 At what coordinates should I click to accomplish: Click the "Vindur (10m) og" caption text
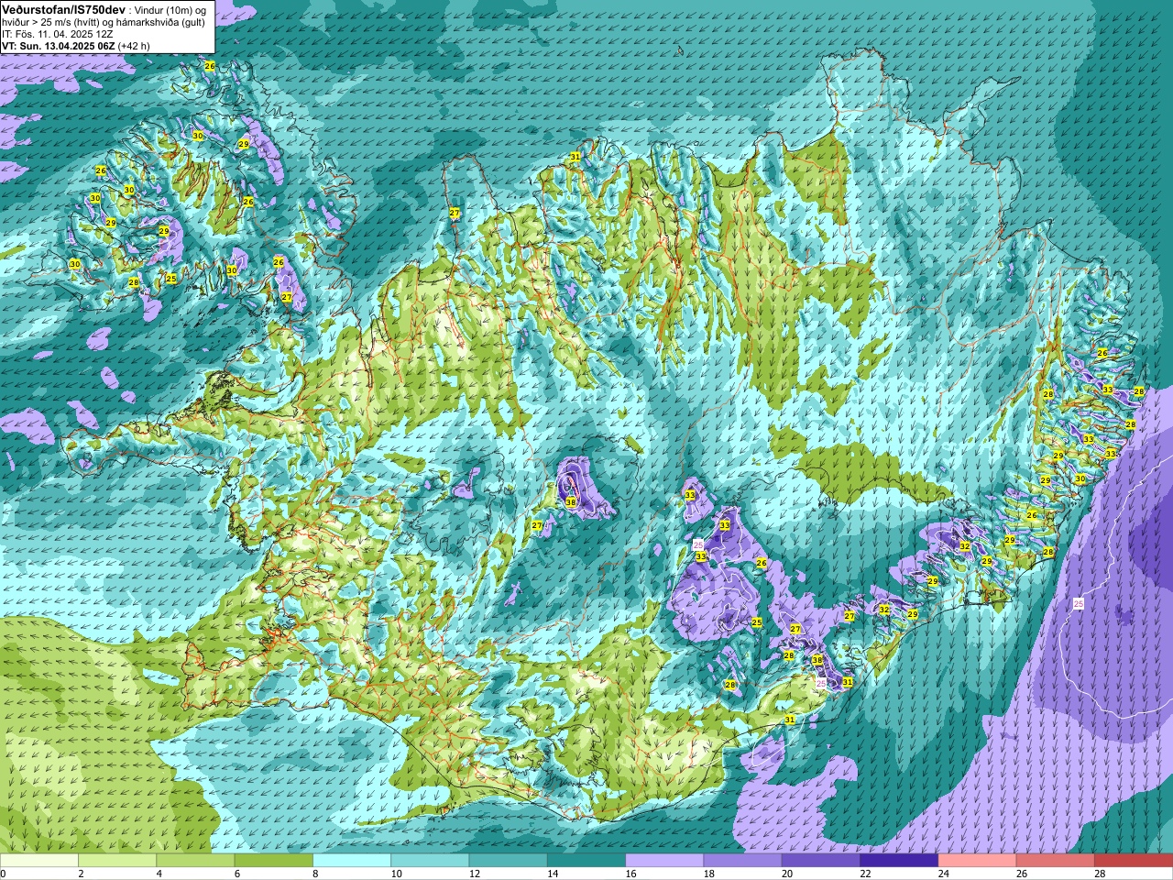pyautogui.click(x=170, y=9)
